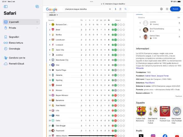Click Real Madrid row name in table
The image size is (183, 137).
coord(61,106)
